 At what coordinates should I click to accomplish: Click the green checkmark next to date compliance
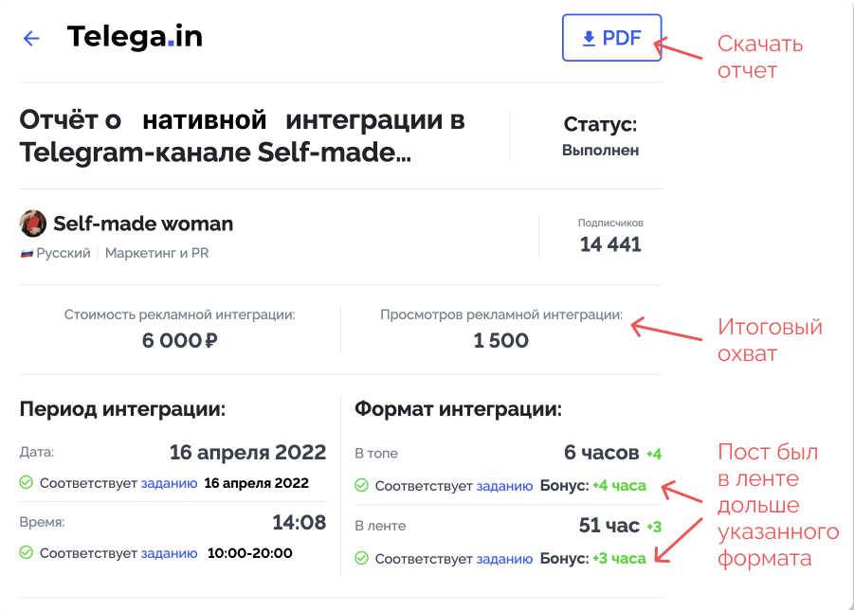click(x=27, y=483)
